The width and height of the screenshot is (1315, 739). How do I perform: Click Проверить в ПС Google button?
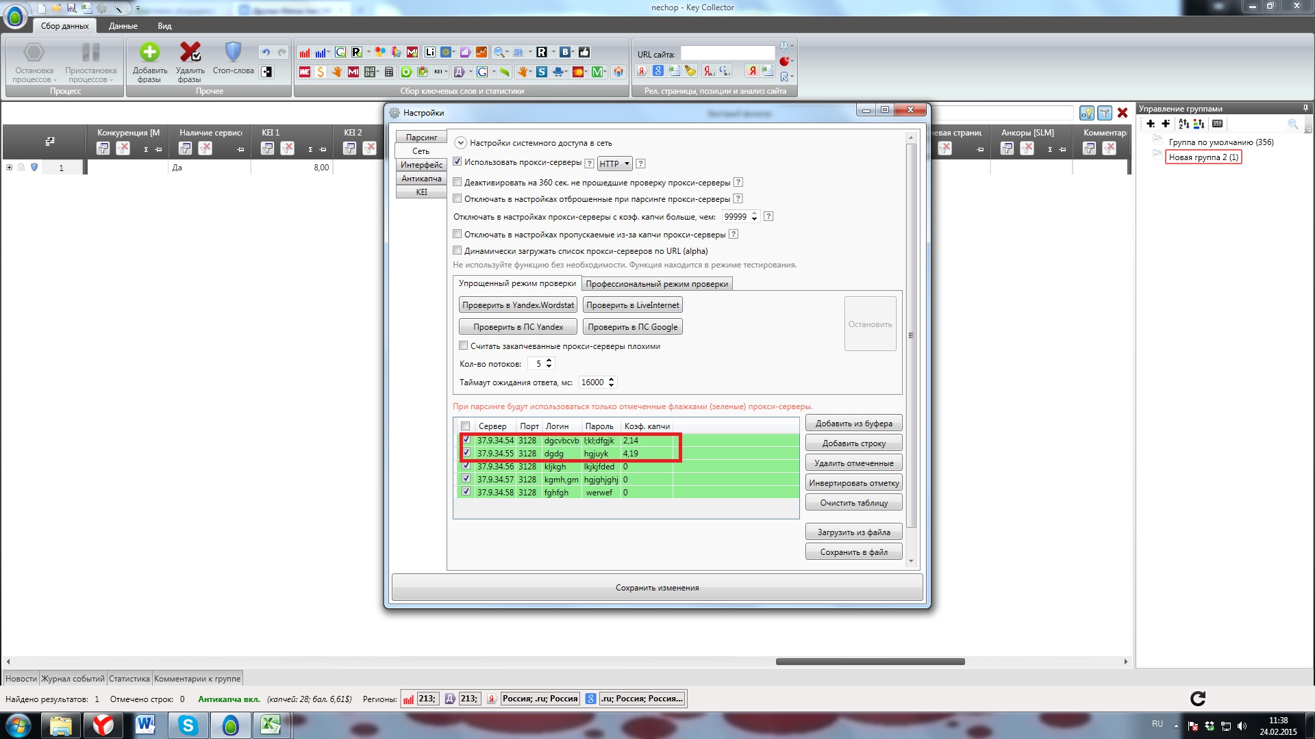click(632, 327)
